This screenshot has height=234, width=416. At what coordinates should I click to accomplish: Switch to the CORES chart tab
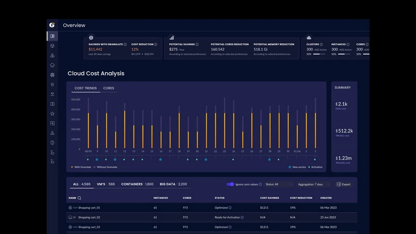tap(109, 88)
